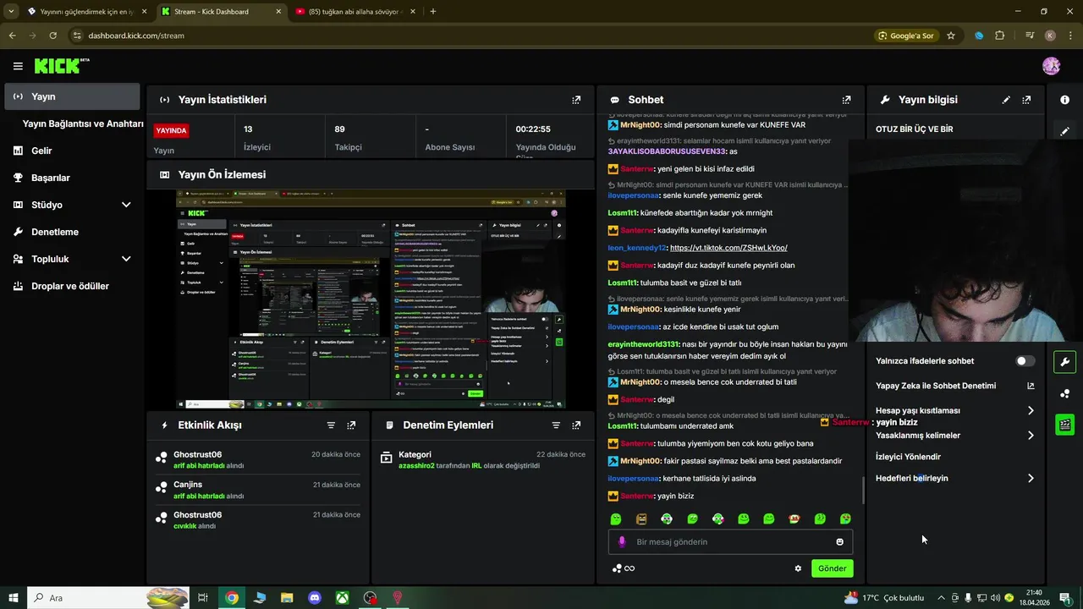Screen dimensions: 1083x609
Task: Pop out the Sohbet chat panel
Action: click(x=846, y=100)
